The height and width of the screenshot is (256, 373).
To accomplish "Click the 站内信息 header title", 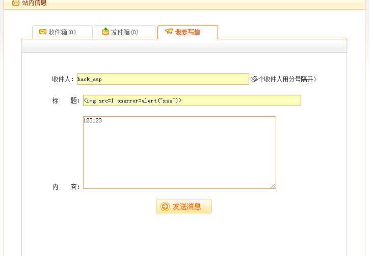I will tap(34, 3).
